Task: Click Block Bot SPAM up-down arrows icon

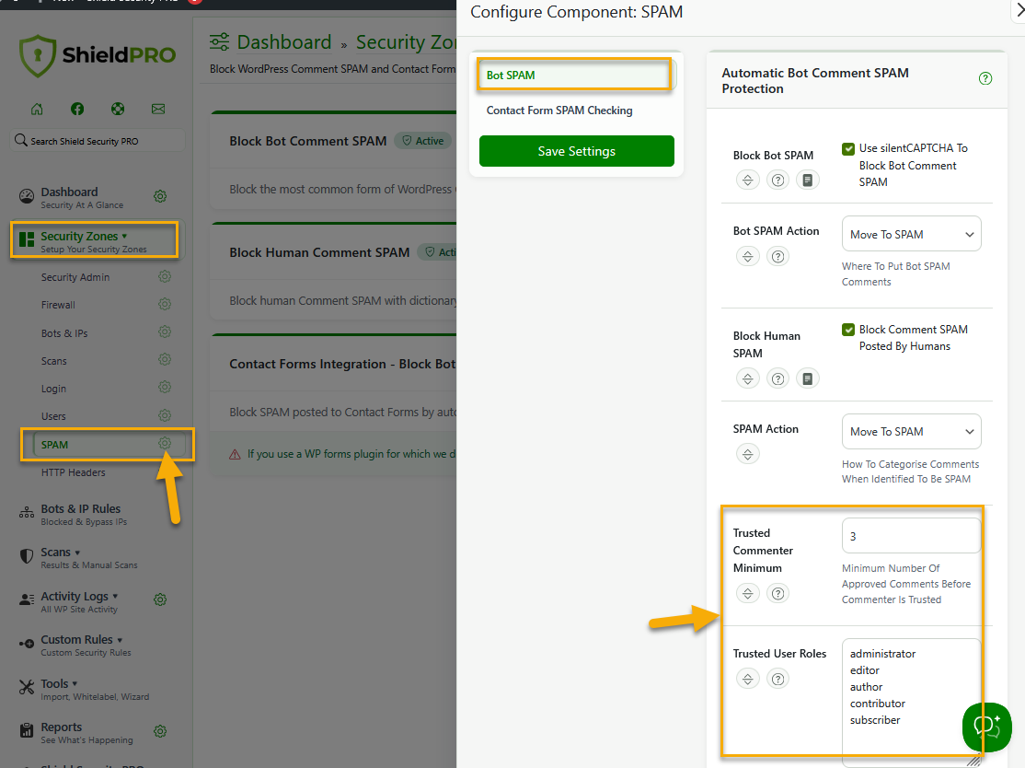Action: tap(748, 180)
